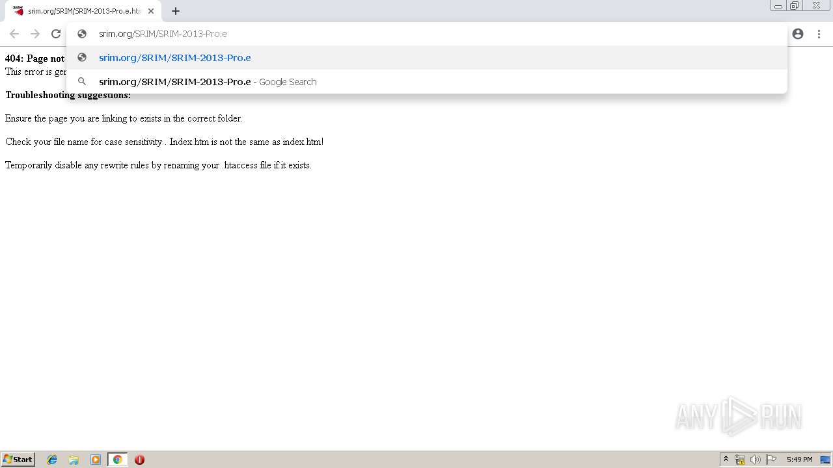Close the srim.org browser tab

pos(151,11)
